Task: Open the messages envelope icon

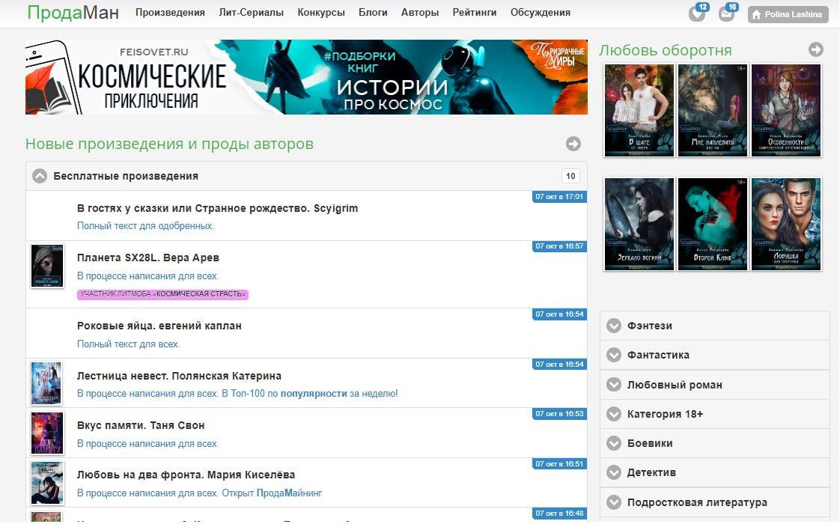Action: point(725,14)
